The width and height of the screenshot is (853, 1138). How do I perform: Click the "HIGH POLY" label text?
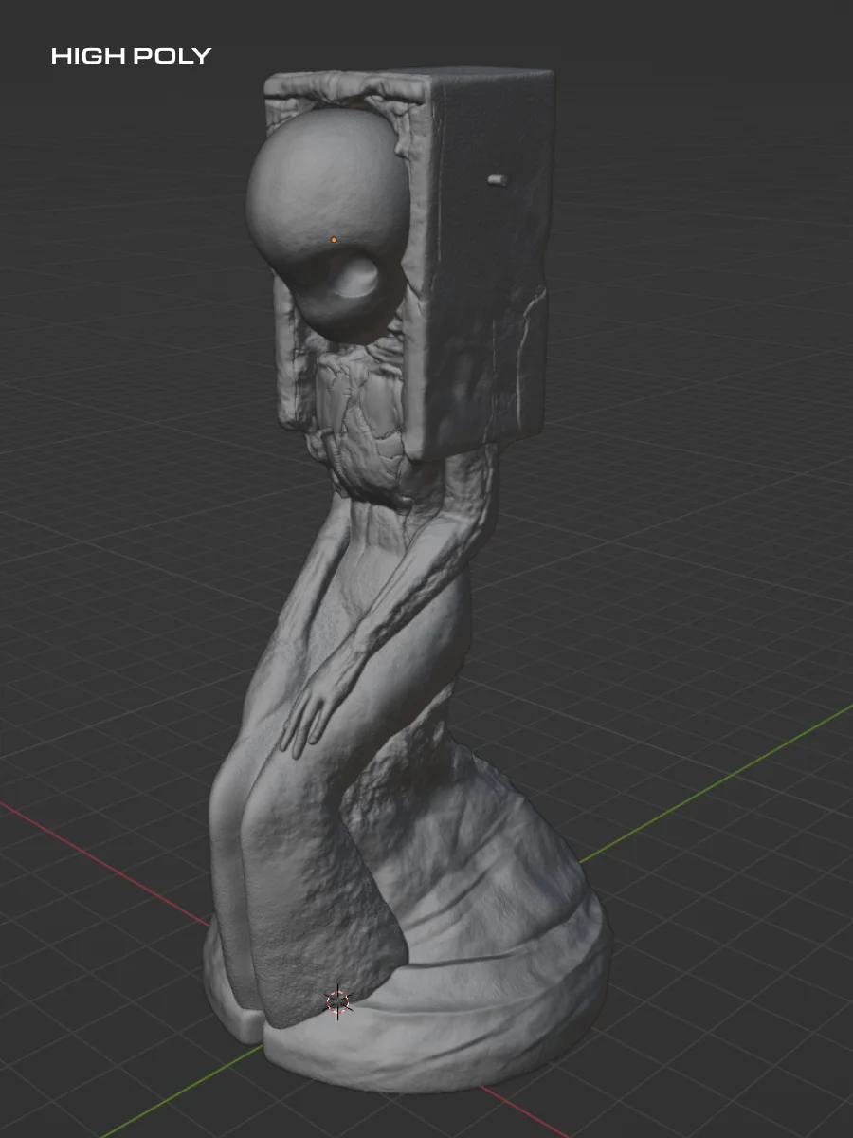131,56
